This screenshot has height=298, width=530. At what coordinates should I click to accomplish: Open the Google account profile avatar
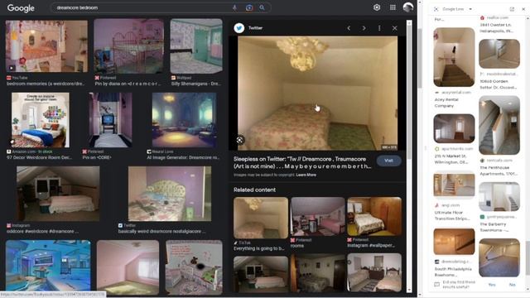pyautogui.click(x=408, y=7)
